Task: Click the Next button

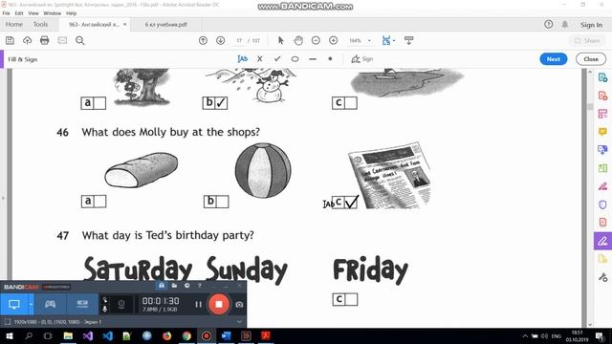Action: point(554,59)
